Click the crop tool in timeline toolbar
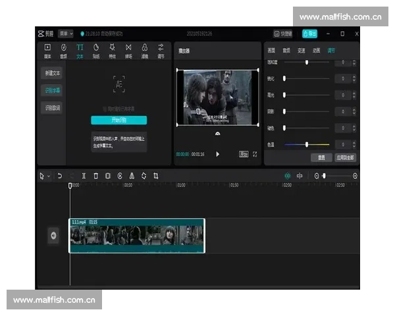 [155, 176]
